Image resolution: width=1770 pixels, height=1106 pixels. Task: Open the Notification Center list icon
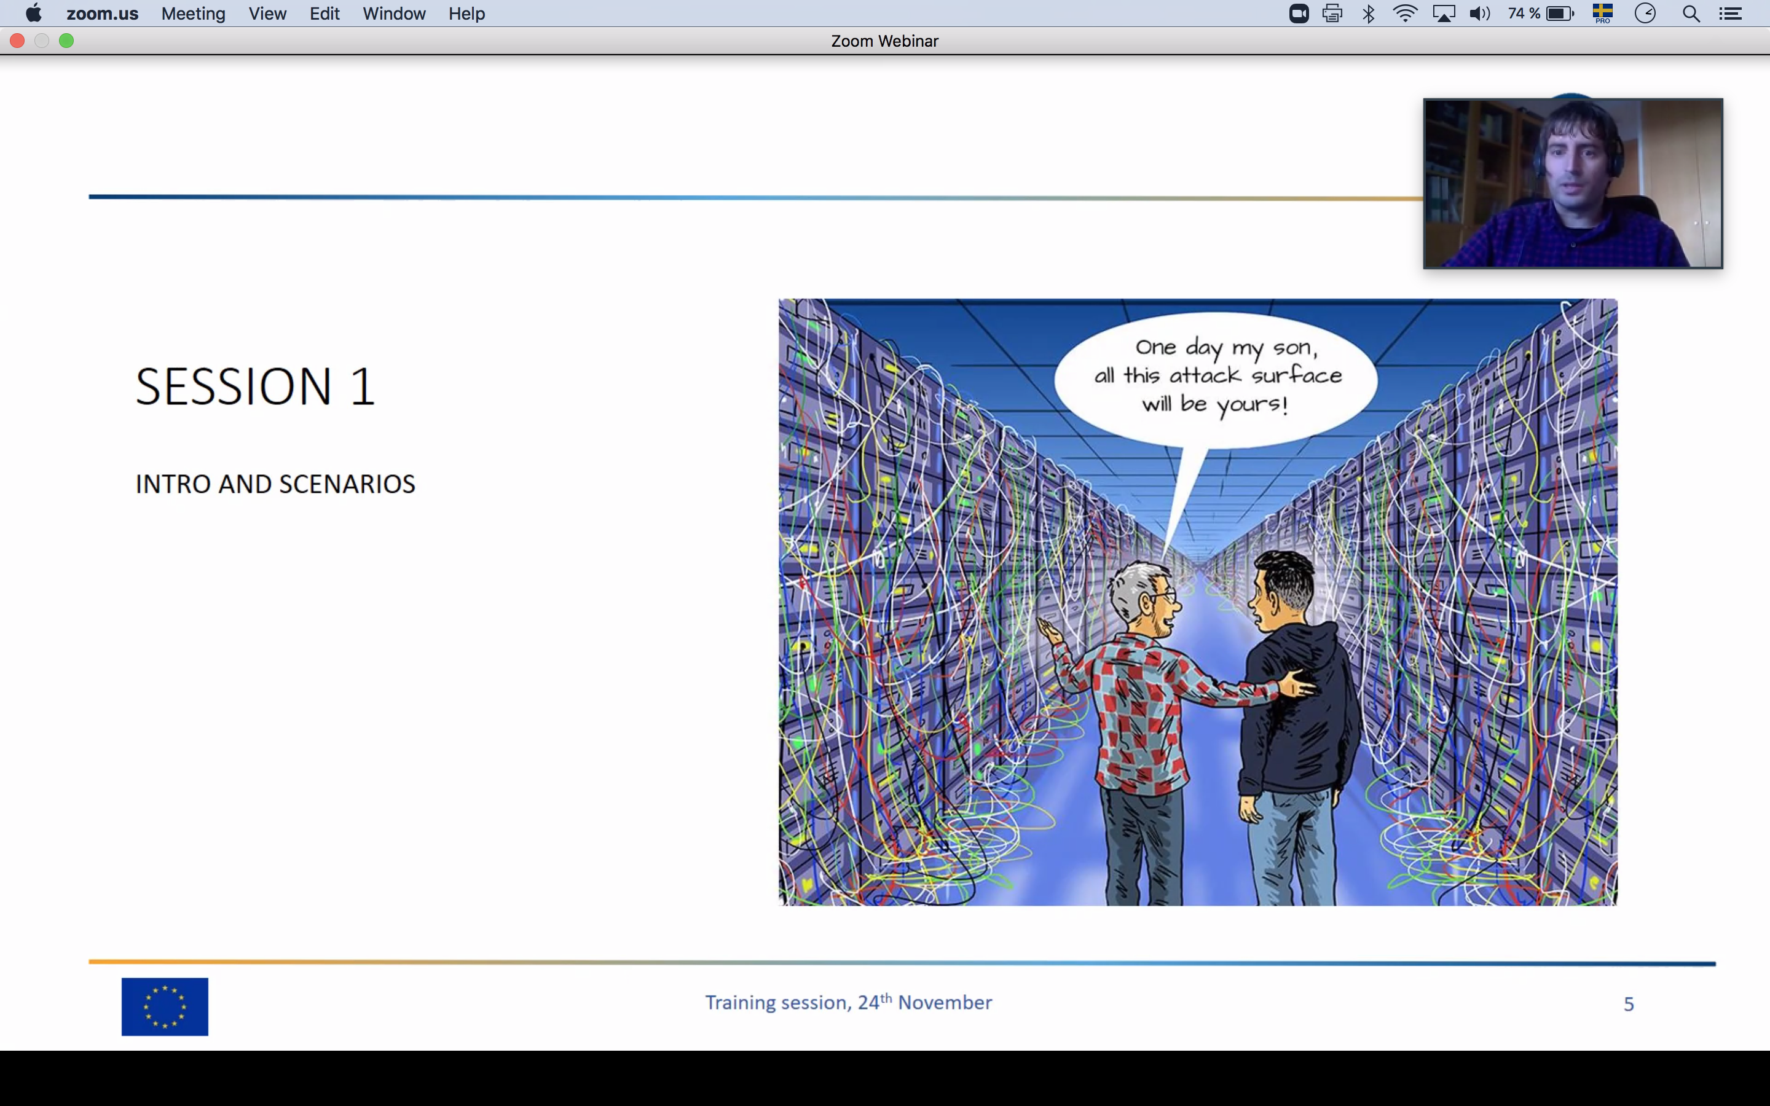pyautogui.click(x=1730, y=14)
